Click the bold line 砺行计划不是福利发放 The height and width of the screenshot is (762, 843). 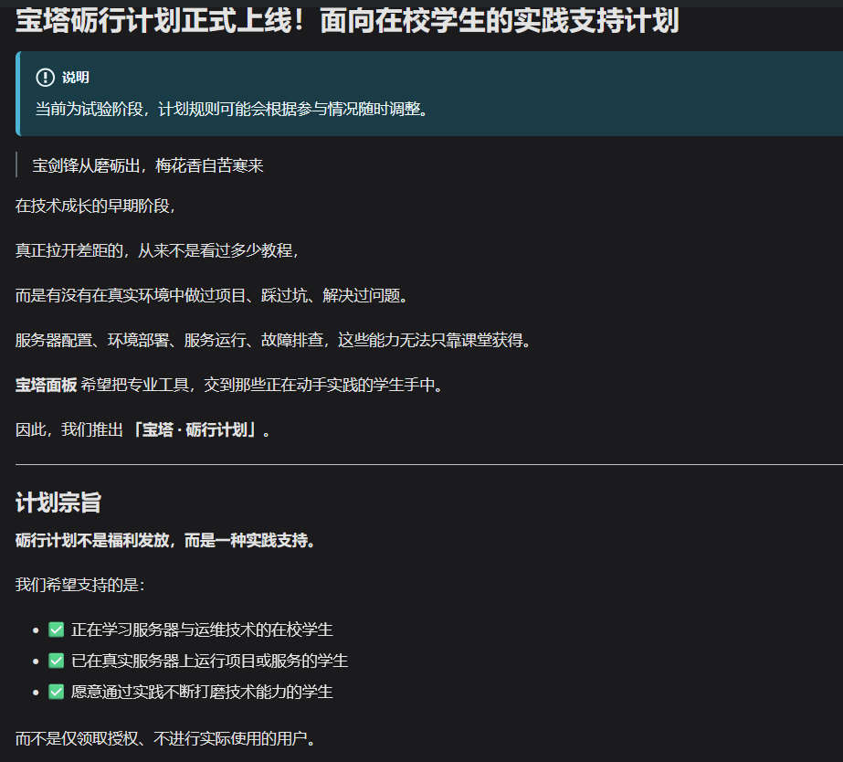click(165, 540)
